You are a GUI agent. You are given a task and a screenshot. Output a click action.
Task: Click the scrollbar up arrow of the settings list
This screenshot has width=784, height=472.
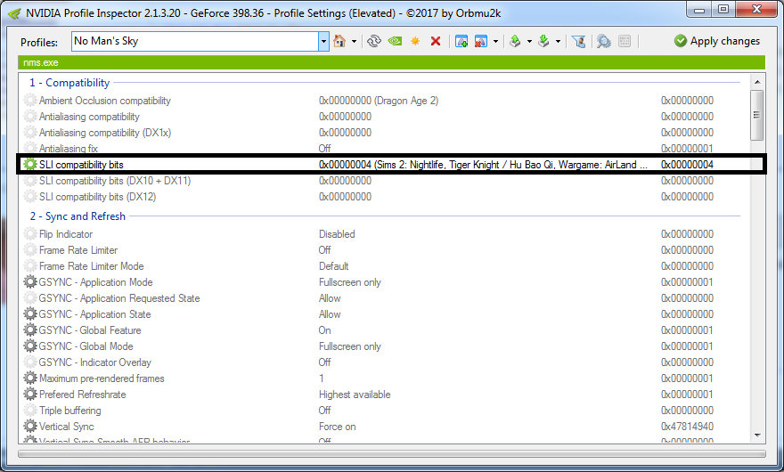(x=757, y=82)
